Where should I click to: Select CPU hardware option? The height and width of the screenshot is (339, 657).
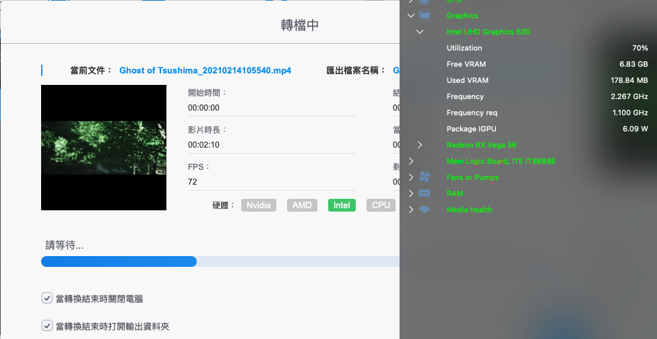381,206
